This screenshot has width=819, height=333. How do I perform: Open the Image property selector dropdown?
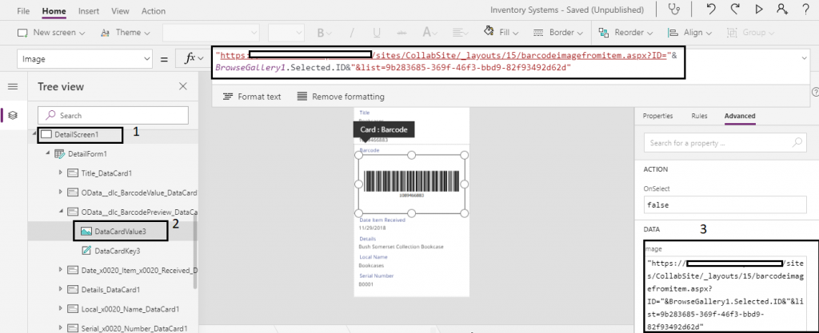click(85, 59)
